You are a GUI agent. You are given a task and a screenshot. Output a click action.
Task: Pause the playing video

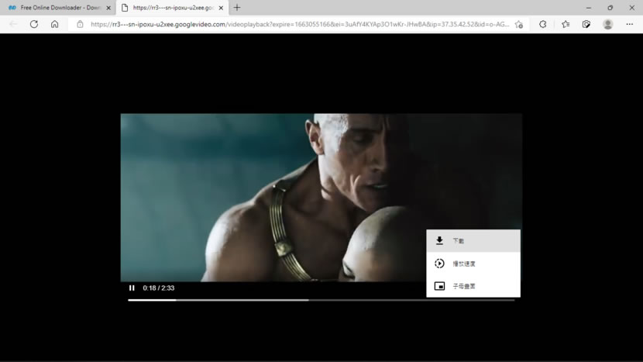click(132, 288)
